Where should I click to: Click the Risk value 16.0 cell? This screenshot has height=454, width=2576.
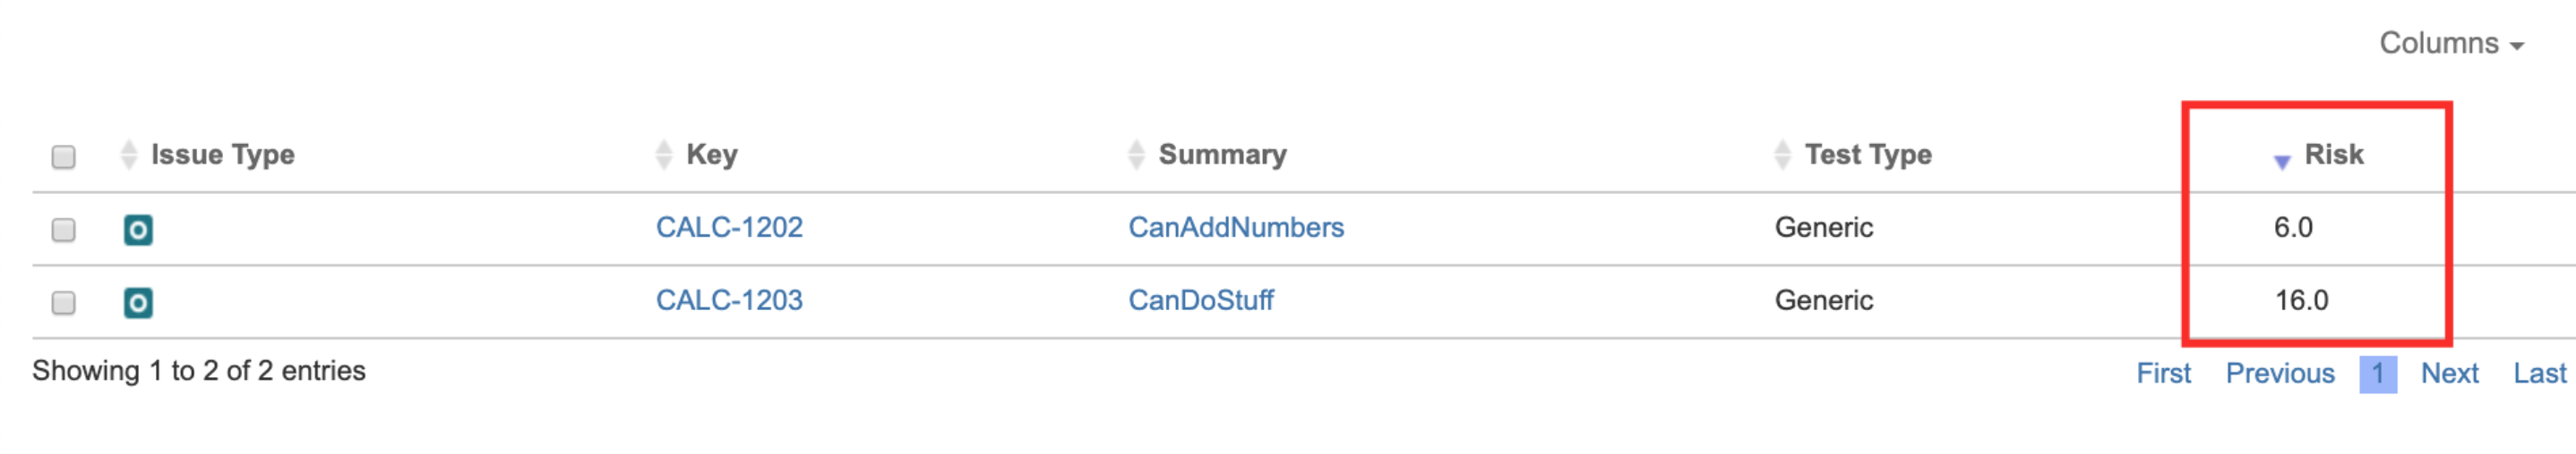click(x=2301, y=300)
